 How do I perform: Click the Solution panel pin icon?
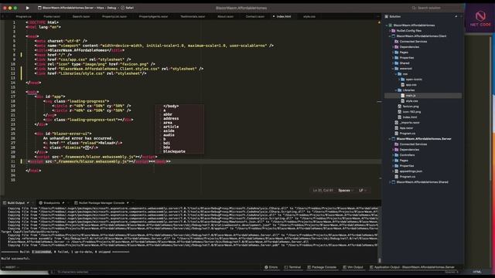pos(456,17)
